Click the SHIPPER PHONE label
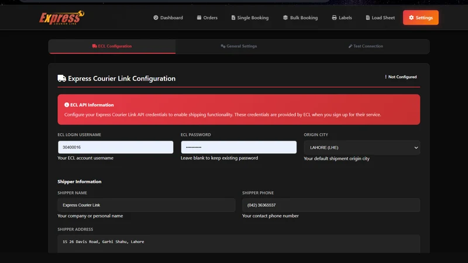468x263 pixels. click(x=258, y=193)
